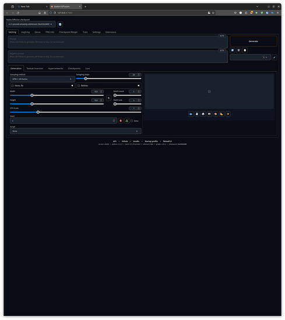Image resolution: width=285 pixels, height=320 pixels.
Task: Expand the Hires. fix section arrow
Action: click(72, 86)
